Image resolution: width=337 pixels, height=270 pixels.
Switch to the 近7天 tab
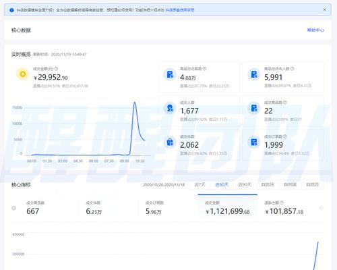point(200,184)
